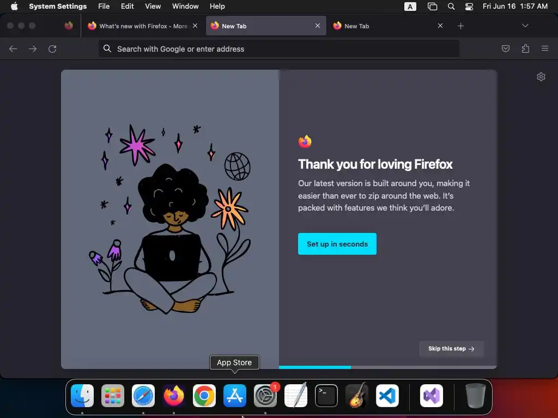Viewport: 558px width, 418px height.
Task: Click the Firefox logo above the heading
Action: point(305,142)
